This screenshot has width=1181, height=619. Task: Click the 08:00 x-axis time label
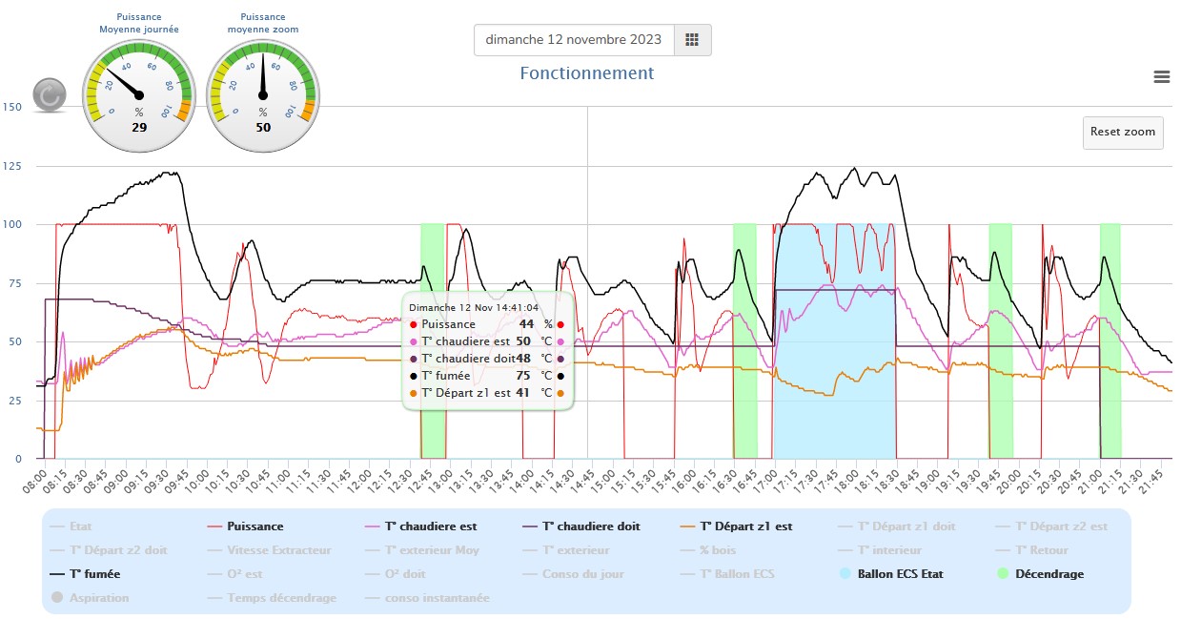(x=37, y=480)
